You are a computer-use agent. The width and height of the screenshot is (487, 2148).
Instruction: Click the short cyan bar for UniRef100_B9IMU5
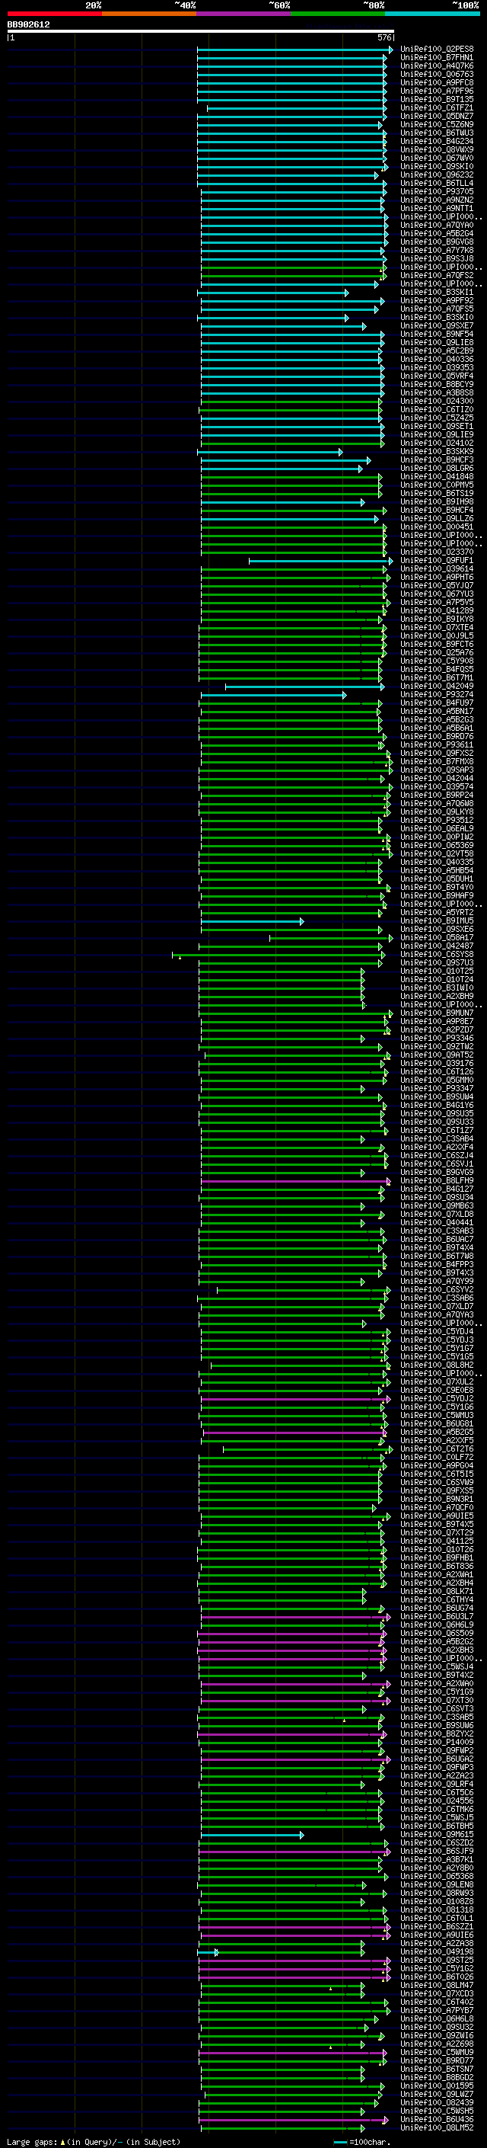tap(252, 921)
